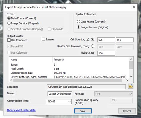Click the cell size cy field

[125, 40]
